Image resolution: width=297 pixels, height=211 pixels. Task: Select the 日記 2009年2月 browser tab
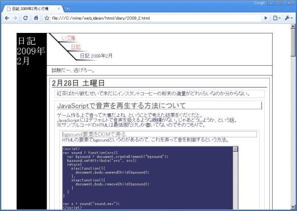[x=32, y=8]
